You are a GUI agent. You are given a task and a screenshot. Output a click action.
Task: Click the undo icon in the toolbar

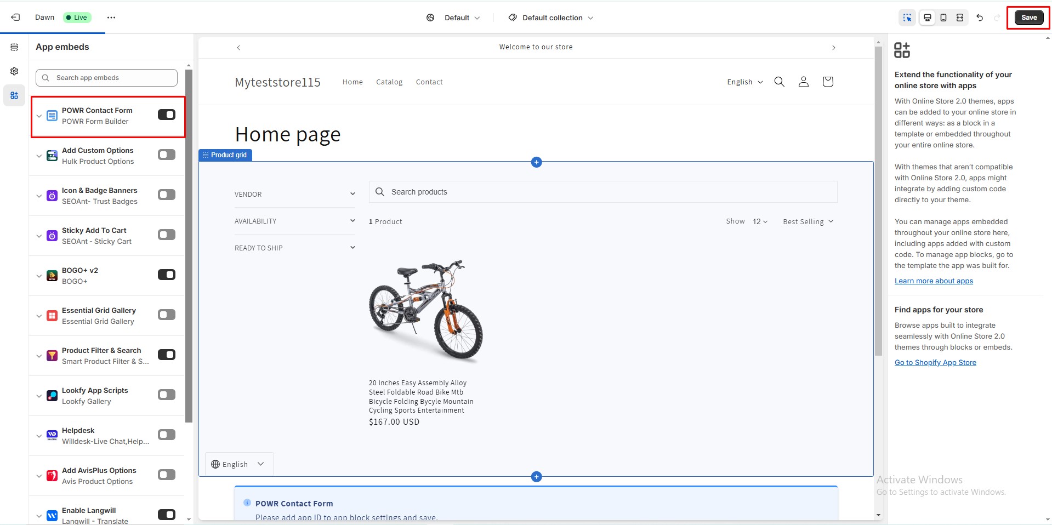pos(979,17)
